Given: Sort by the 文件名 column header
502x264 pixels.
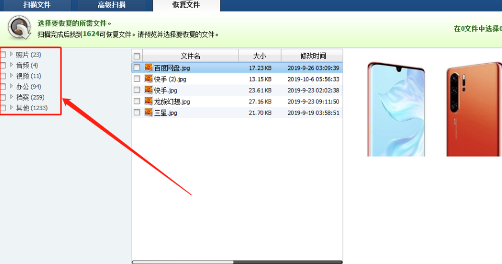Looking at the screenshot, I should coord(190,56).
